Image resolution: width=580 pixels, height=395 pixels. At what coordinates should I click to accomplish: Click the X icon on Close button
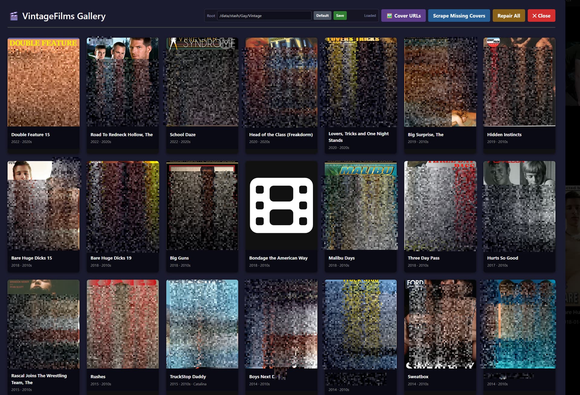coord(534,16)
